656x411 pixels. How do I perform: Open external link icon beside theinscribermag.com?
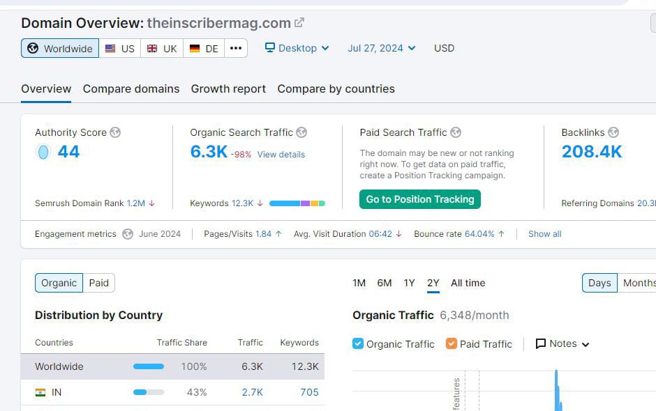point(299,22)
